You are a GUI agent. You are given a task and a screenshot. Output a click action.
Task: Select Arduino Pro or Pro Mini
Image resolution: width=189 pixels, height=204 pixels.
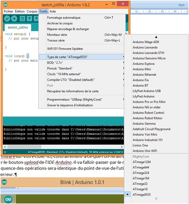click(x=156, y=102)
